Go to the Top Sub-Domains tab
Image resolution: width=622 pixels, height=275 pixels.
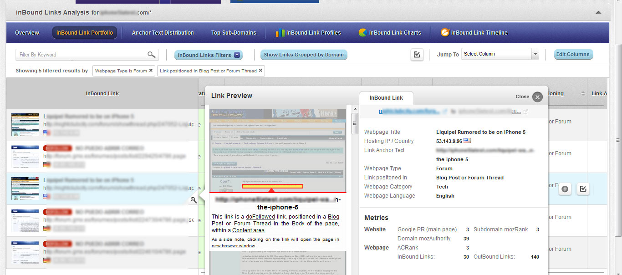[234, 33]
